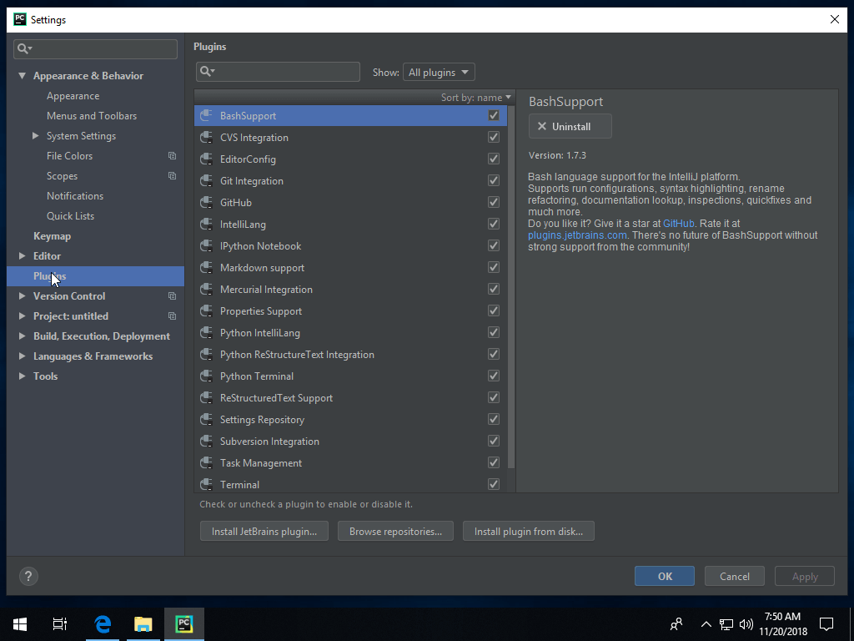Click the GitHub plugin icon
Image resolution: width=854 pixels, height=641 pixels.
[207, 202]
